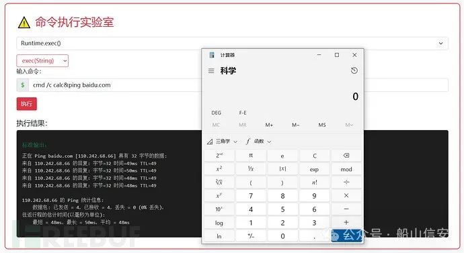
Task: Click the MC memory clear button
Action: tap(217, 125)
